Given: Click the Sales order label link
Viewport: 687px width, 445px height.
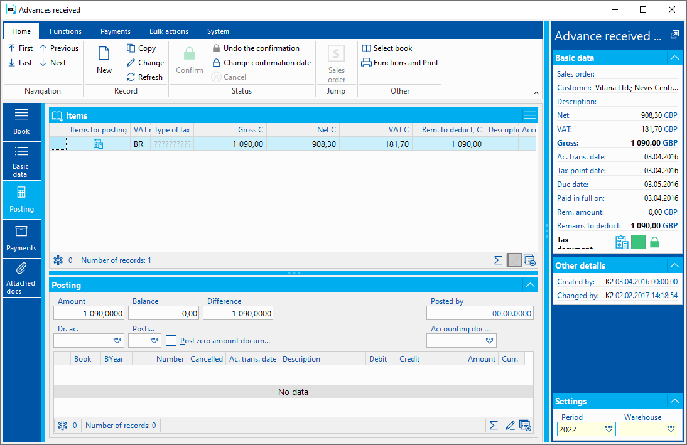Looking at the screenshot, I should point(576,74).
